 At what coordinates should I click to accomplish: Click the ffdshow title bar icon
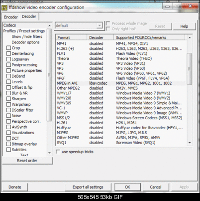4,7
